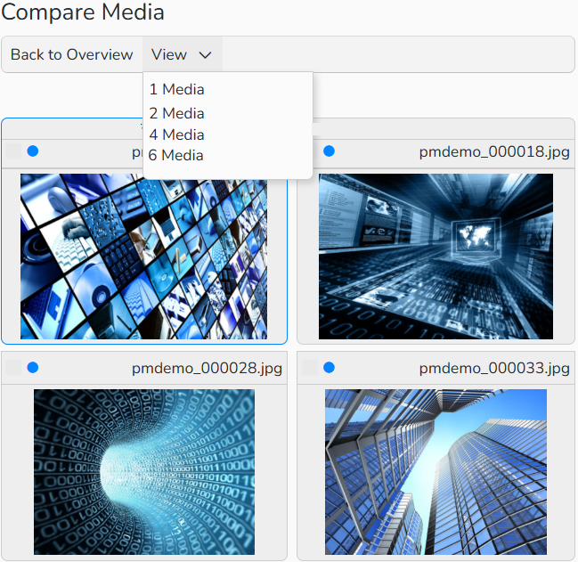Viewport: 578px width, 562px height.
Task: Select 1 Media view option
Action: [x=176, y=89]
